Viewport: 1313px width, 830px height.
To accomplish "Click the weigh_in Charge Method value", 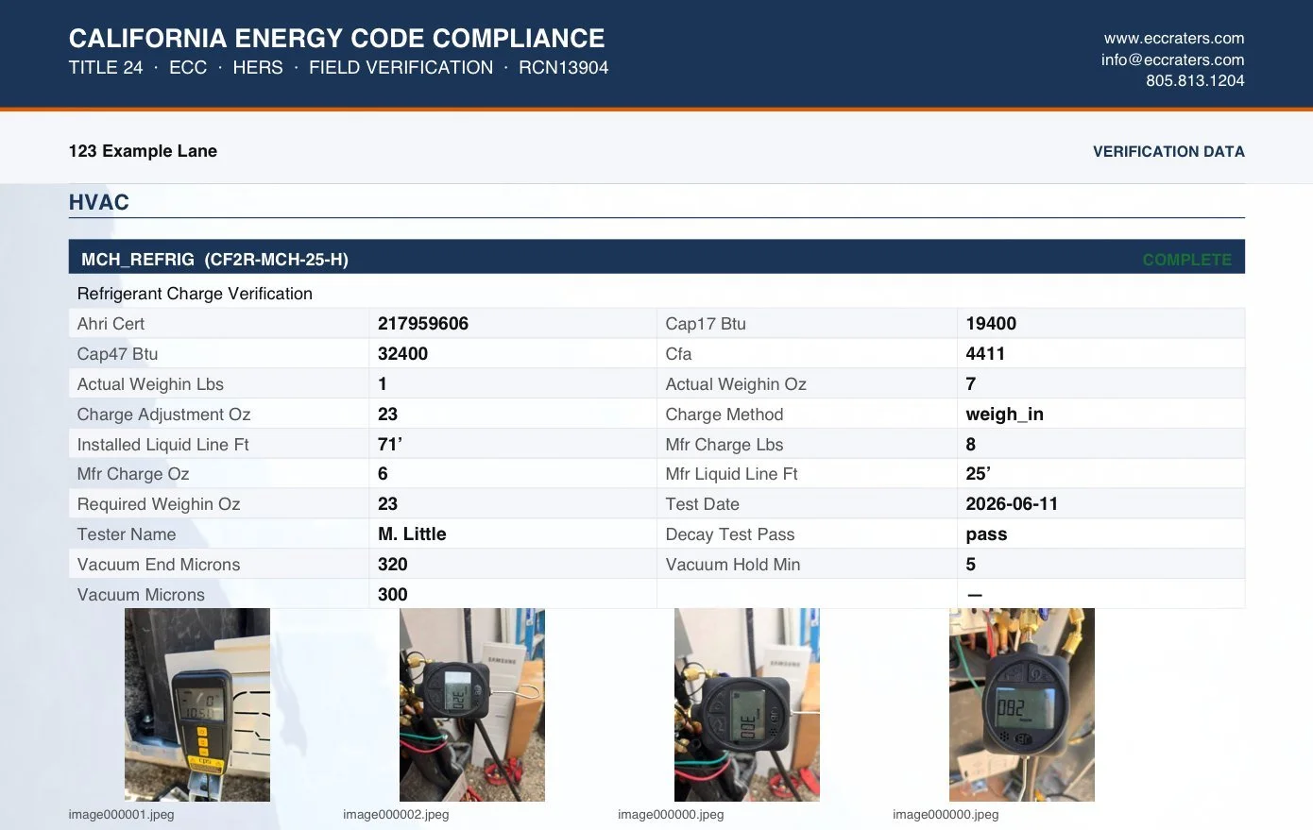I will point(1004,415).
